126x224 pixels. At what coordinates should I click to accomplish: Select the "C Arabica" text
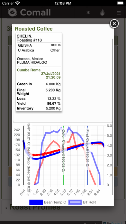pyautogui.click(x=26, y=50)
